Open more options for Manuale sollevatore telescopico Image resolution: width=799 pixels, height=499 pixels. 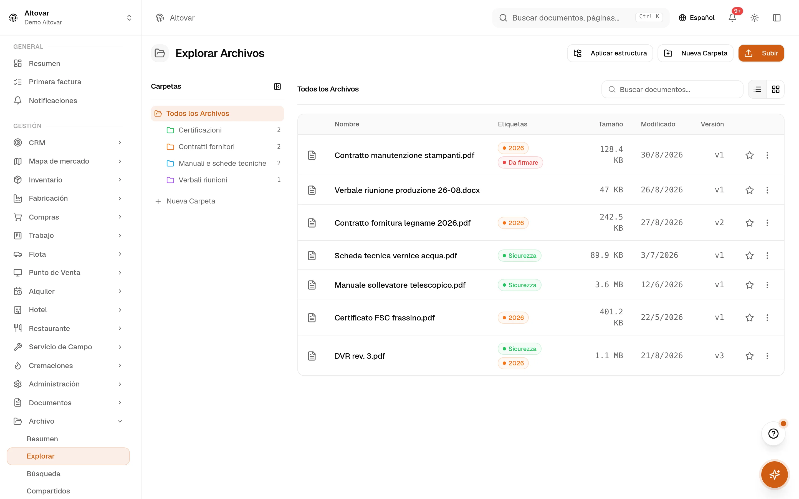point(767,285)
